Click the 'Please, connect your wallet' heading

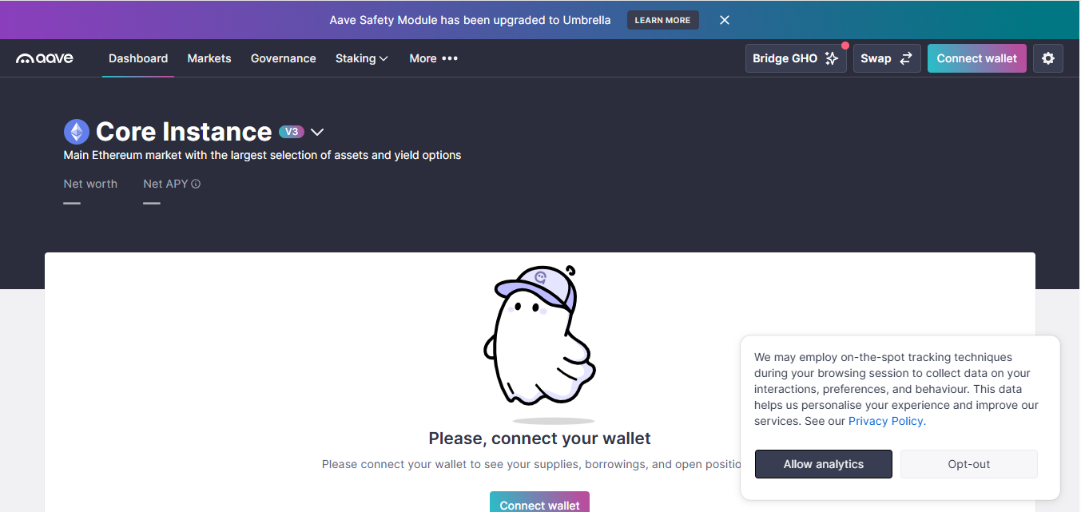coord(540,439)
